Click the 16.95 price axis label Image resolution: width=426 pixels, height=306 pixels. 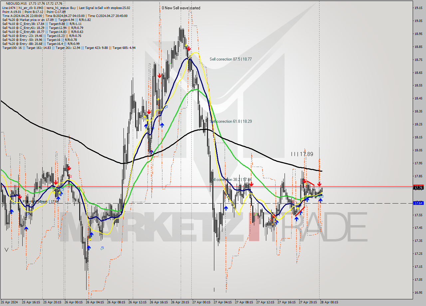point(418,293)
